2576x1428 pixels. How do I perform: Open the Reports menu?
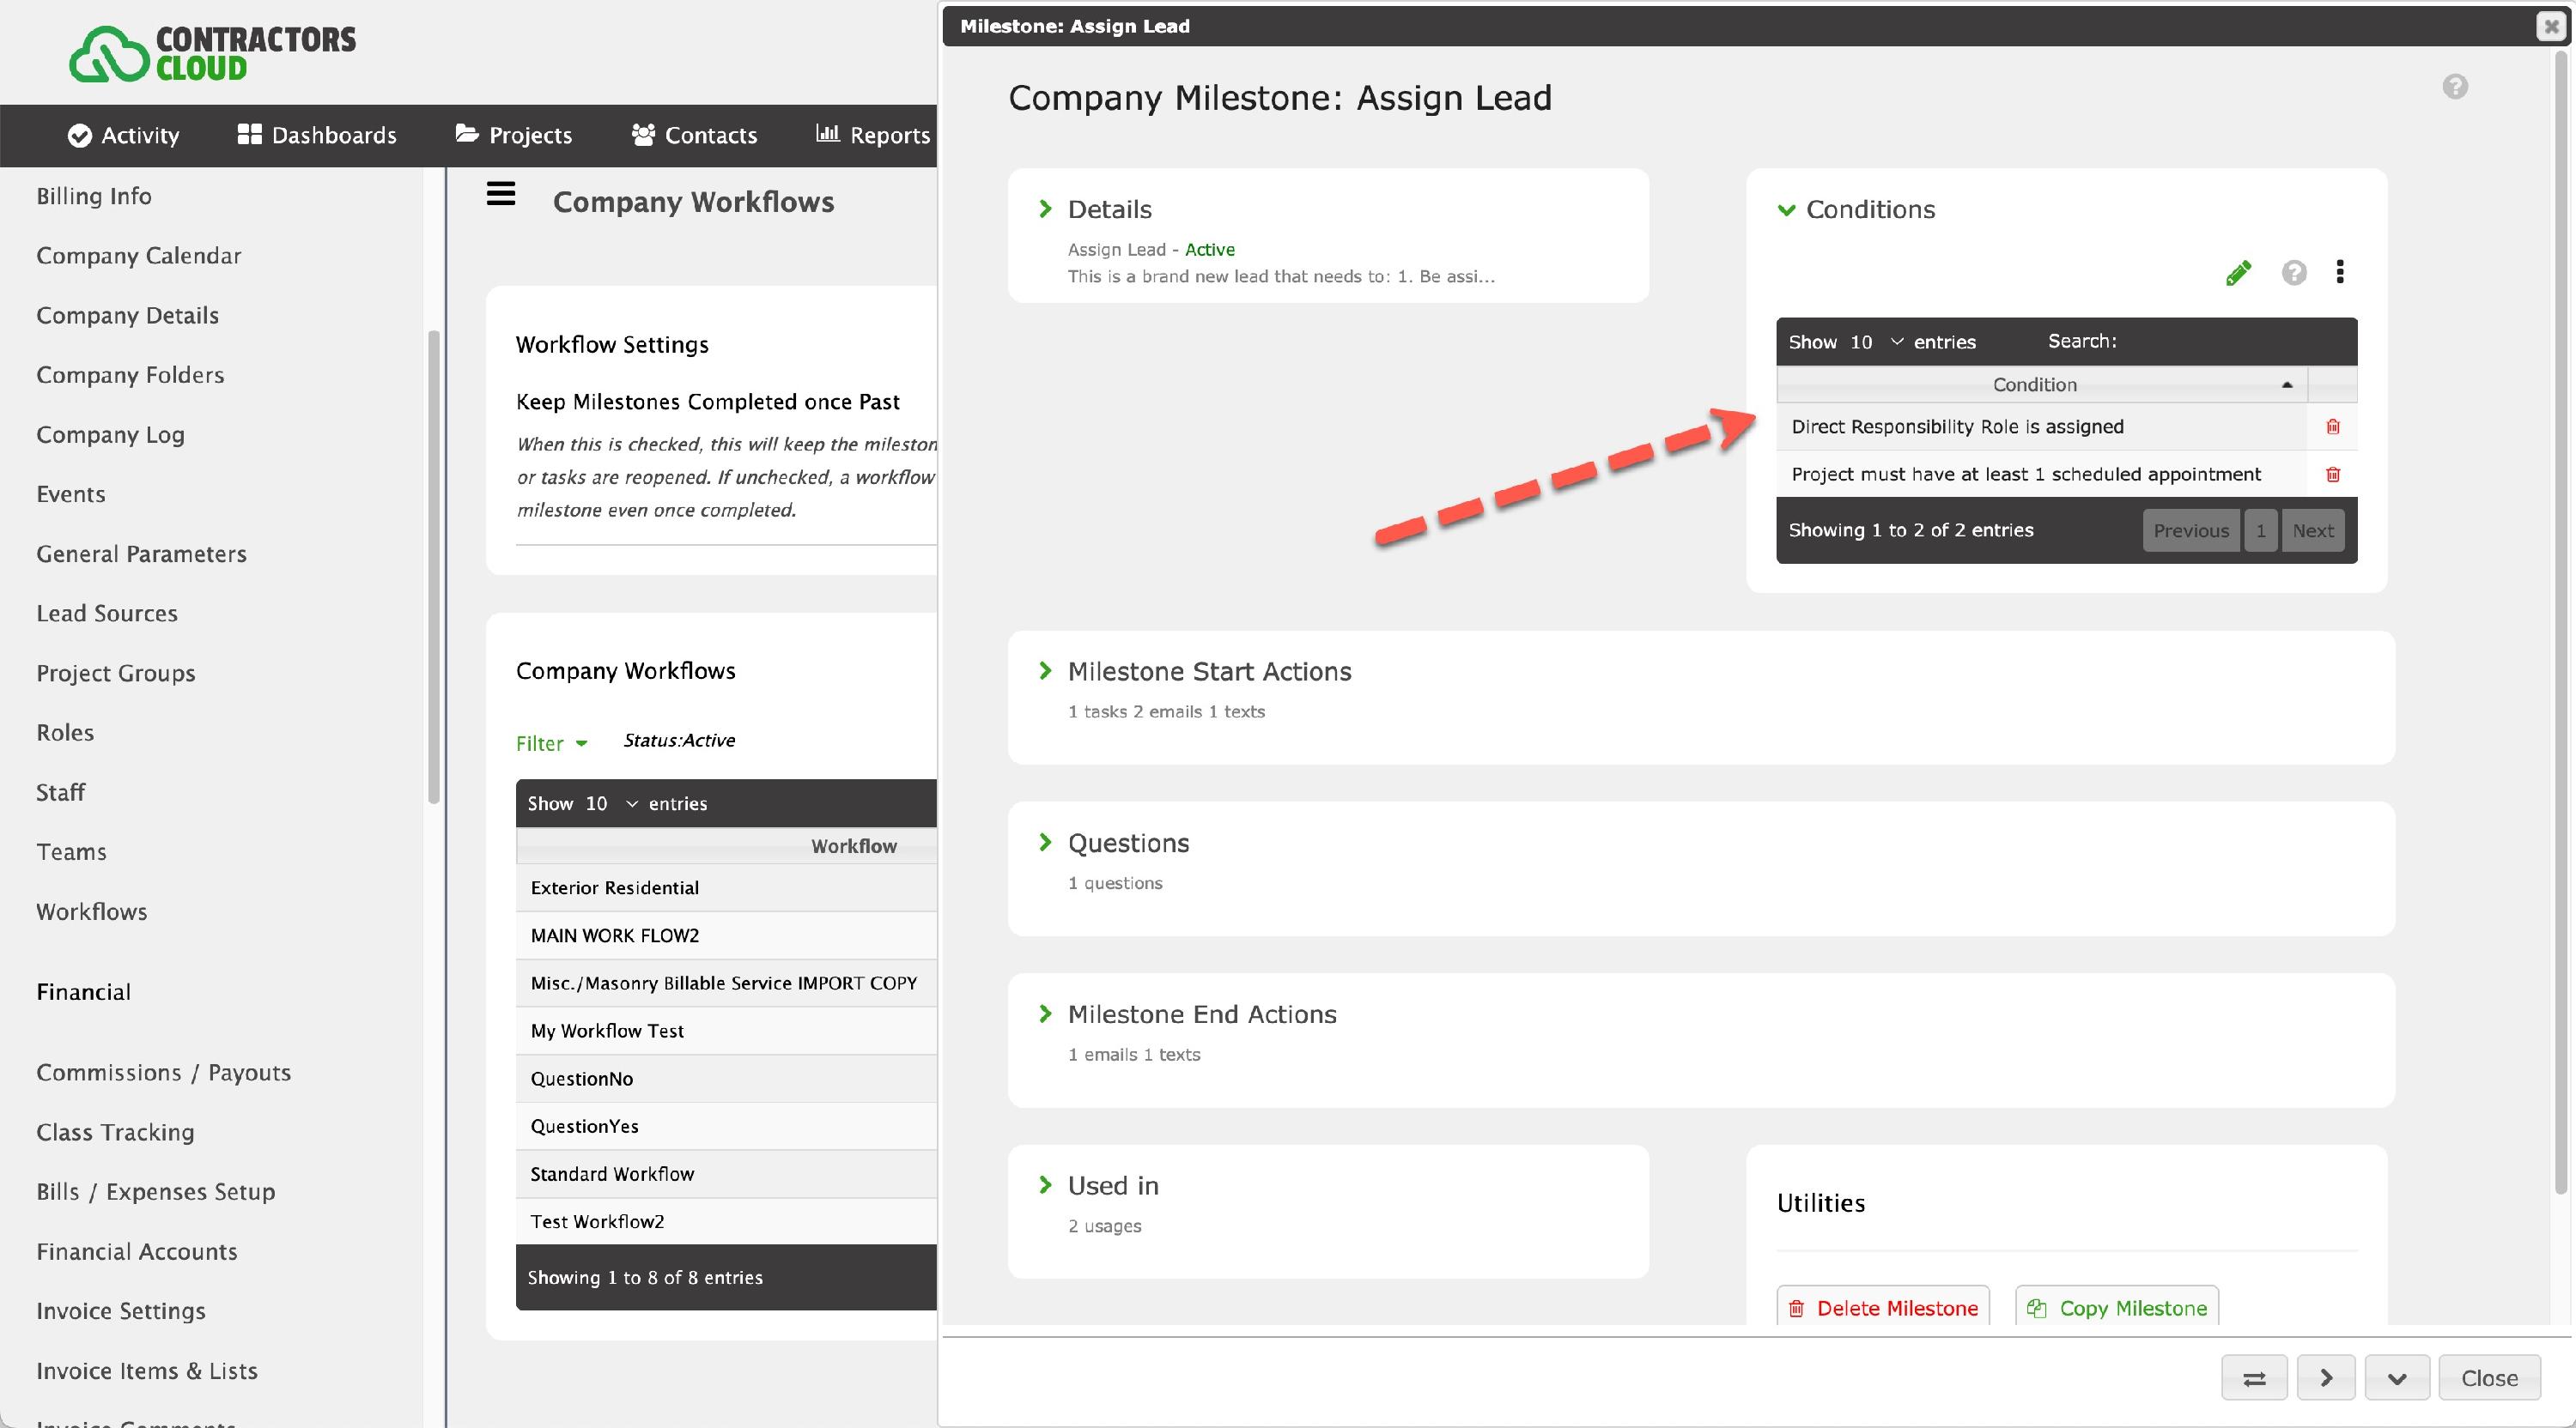point(873,135)
